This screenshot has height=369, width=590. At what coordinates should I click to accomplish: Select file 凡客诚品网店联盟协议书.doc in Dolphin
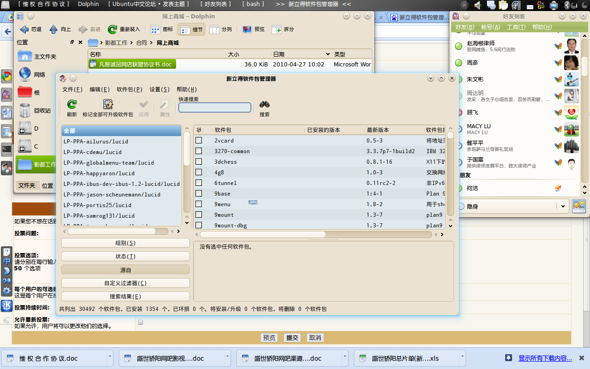(x=132, y=64)
